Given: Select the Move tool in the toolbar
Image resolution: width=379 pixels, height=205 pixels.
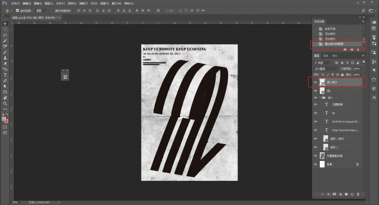Looking at the screenshot, I should (5, 24).
